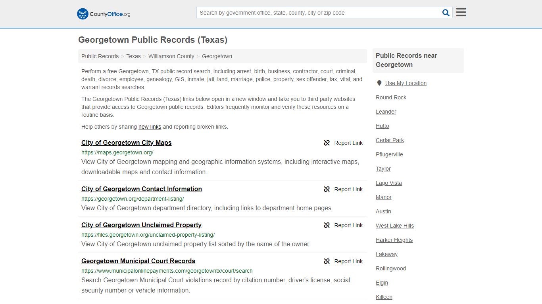Click broken-link icon for City Maps row
Image resolution: width=542 pixels, height=304 pixels.
coord(327,143)
